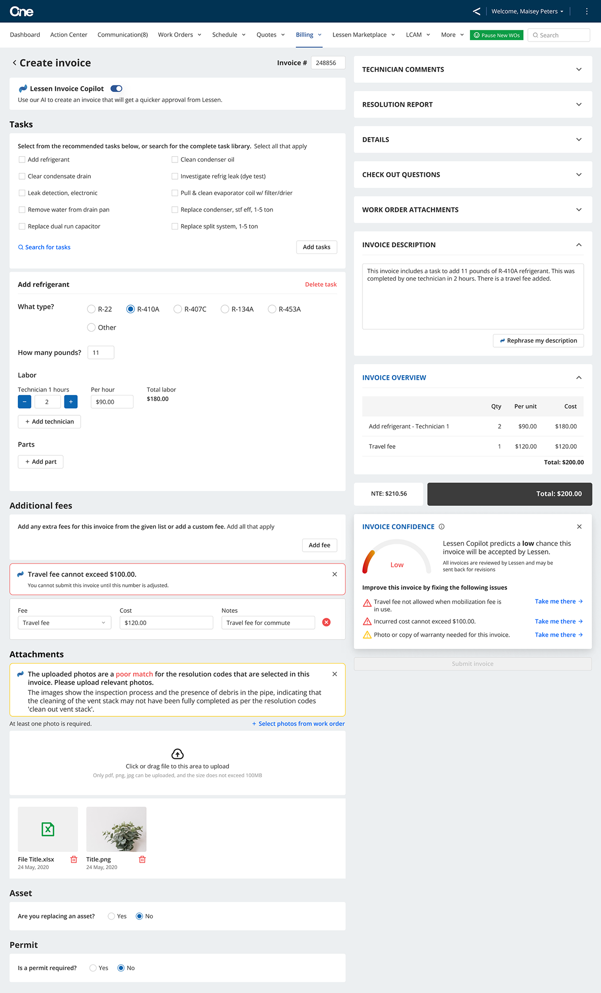Open Communication(8) tab
The image size is (601, 993).
[x=123, y=35]
